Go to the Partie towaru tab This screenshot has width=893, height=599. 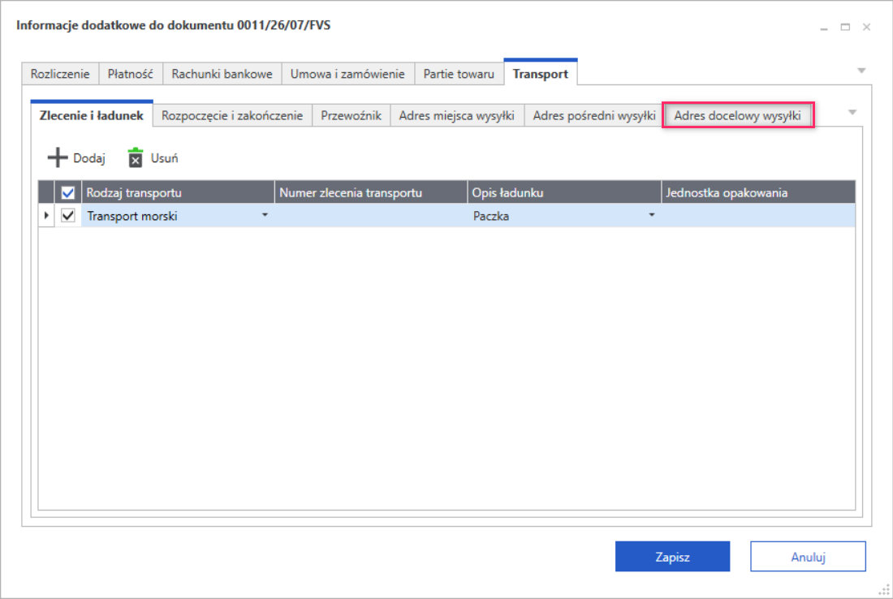[459, 74]
